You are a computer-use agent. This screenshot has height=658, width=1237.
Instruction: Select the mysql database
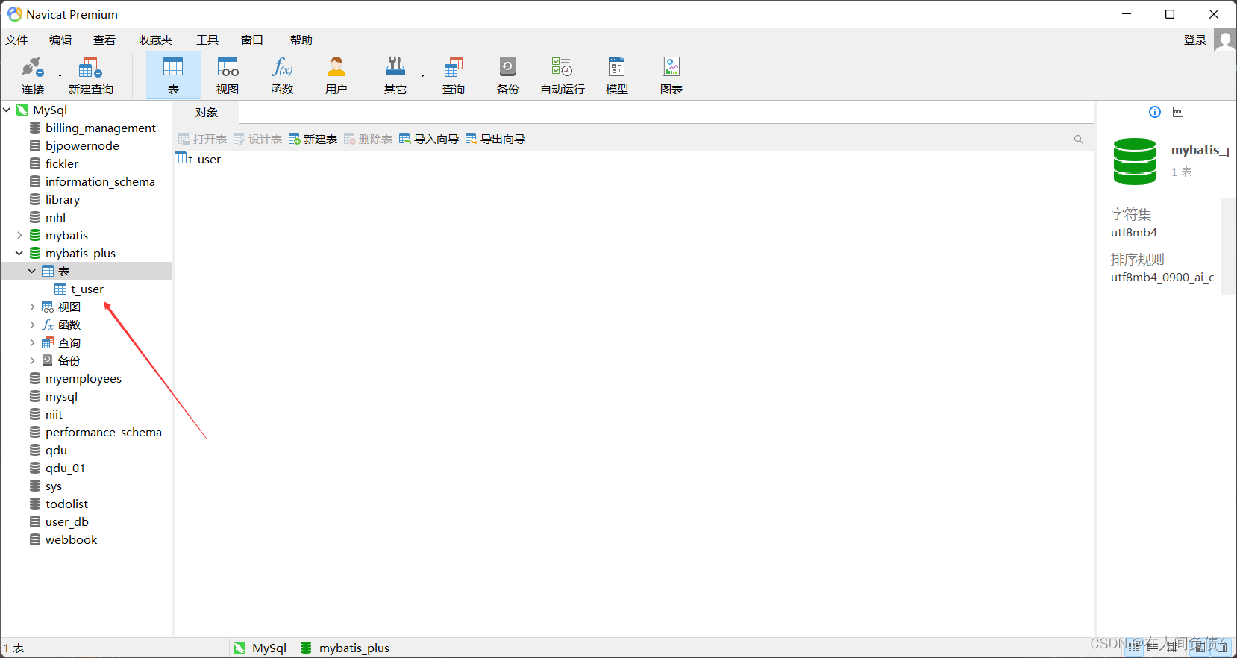tap(61, 396)
